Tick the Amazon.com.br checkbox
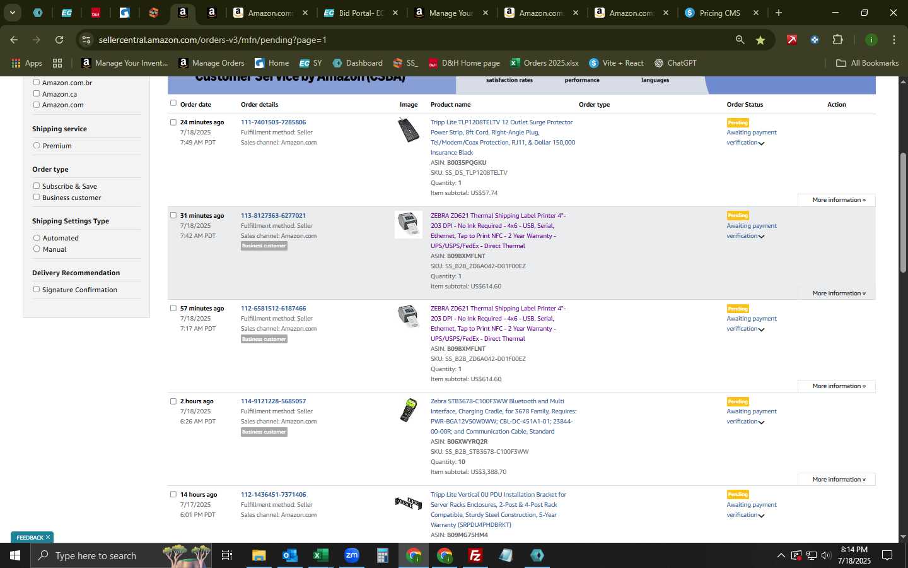Screen dimensions: 908x568 coord(37,82)
